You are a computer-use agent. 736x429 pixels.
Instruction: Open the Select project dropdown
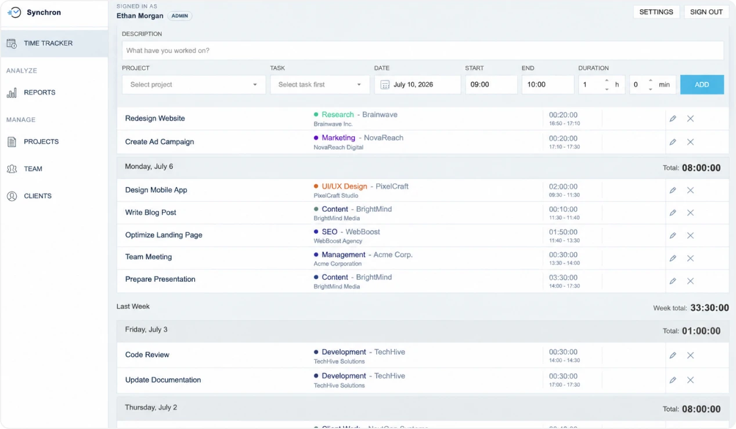click(194, 85)
